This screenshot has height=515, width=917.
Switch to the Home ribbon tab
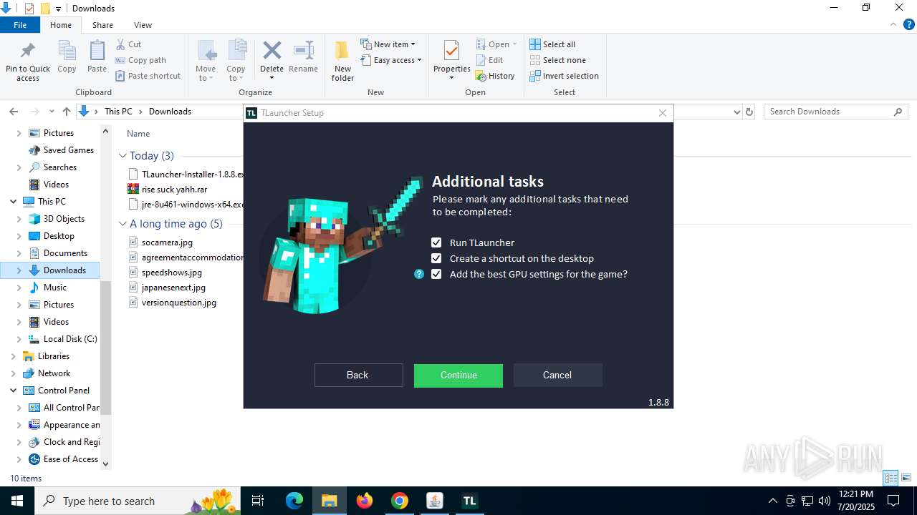click(x=61, y=25)
